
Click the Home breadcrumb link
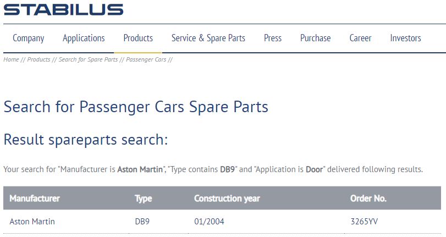pyautogui.click(x=11, y=59)
